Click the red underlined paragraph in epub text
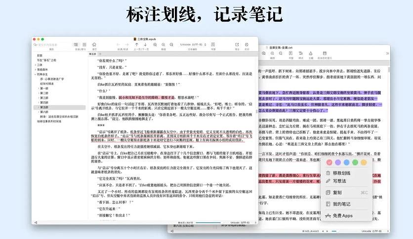This screenshot has height=239, width=413. coord(172,136)
